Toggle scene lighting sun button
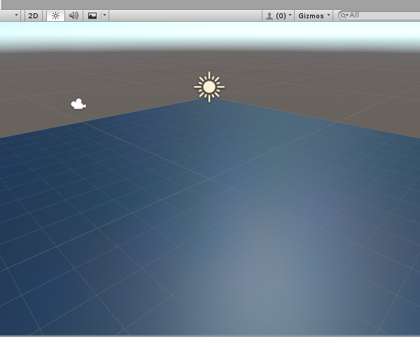This screenshot has height=337, width=420. tap(55, 16)
